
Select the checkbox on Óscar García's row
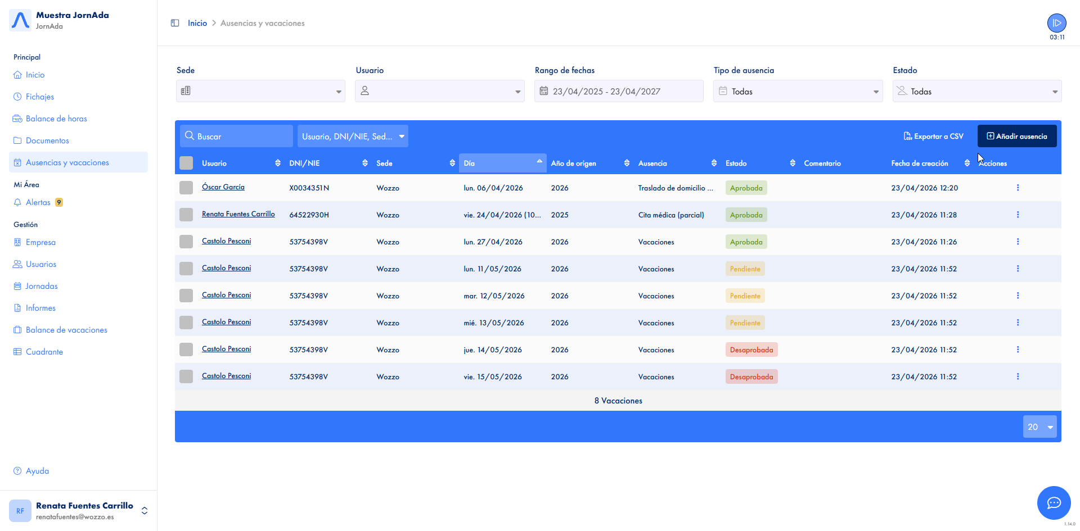186,188
